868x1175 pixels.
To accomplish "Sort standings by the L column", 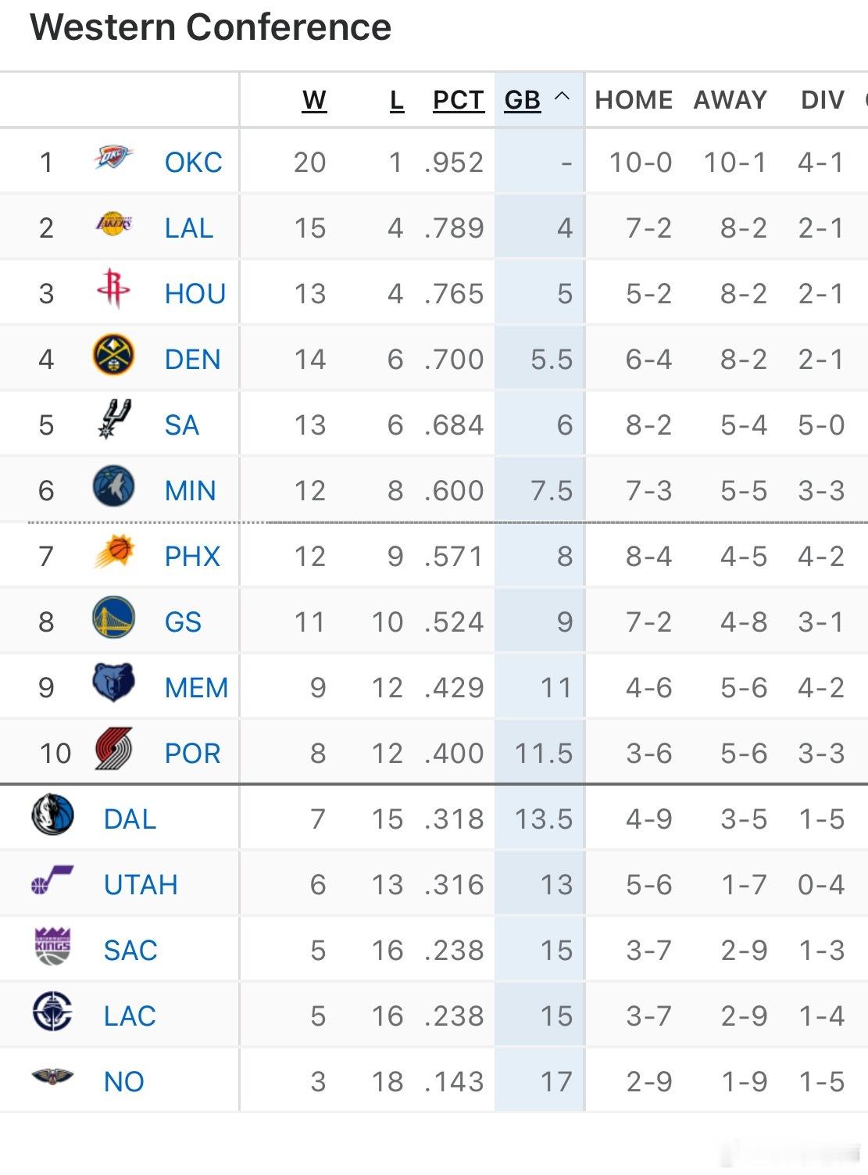I will tap(395, 99).
